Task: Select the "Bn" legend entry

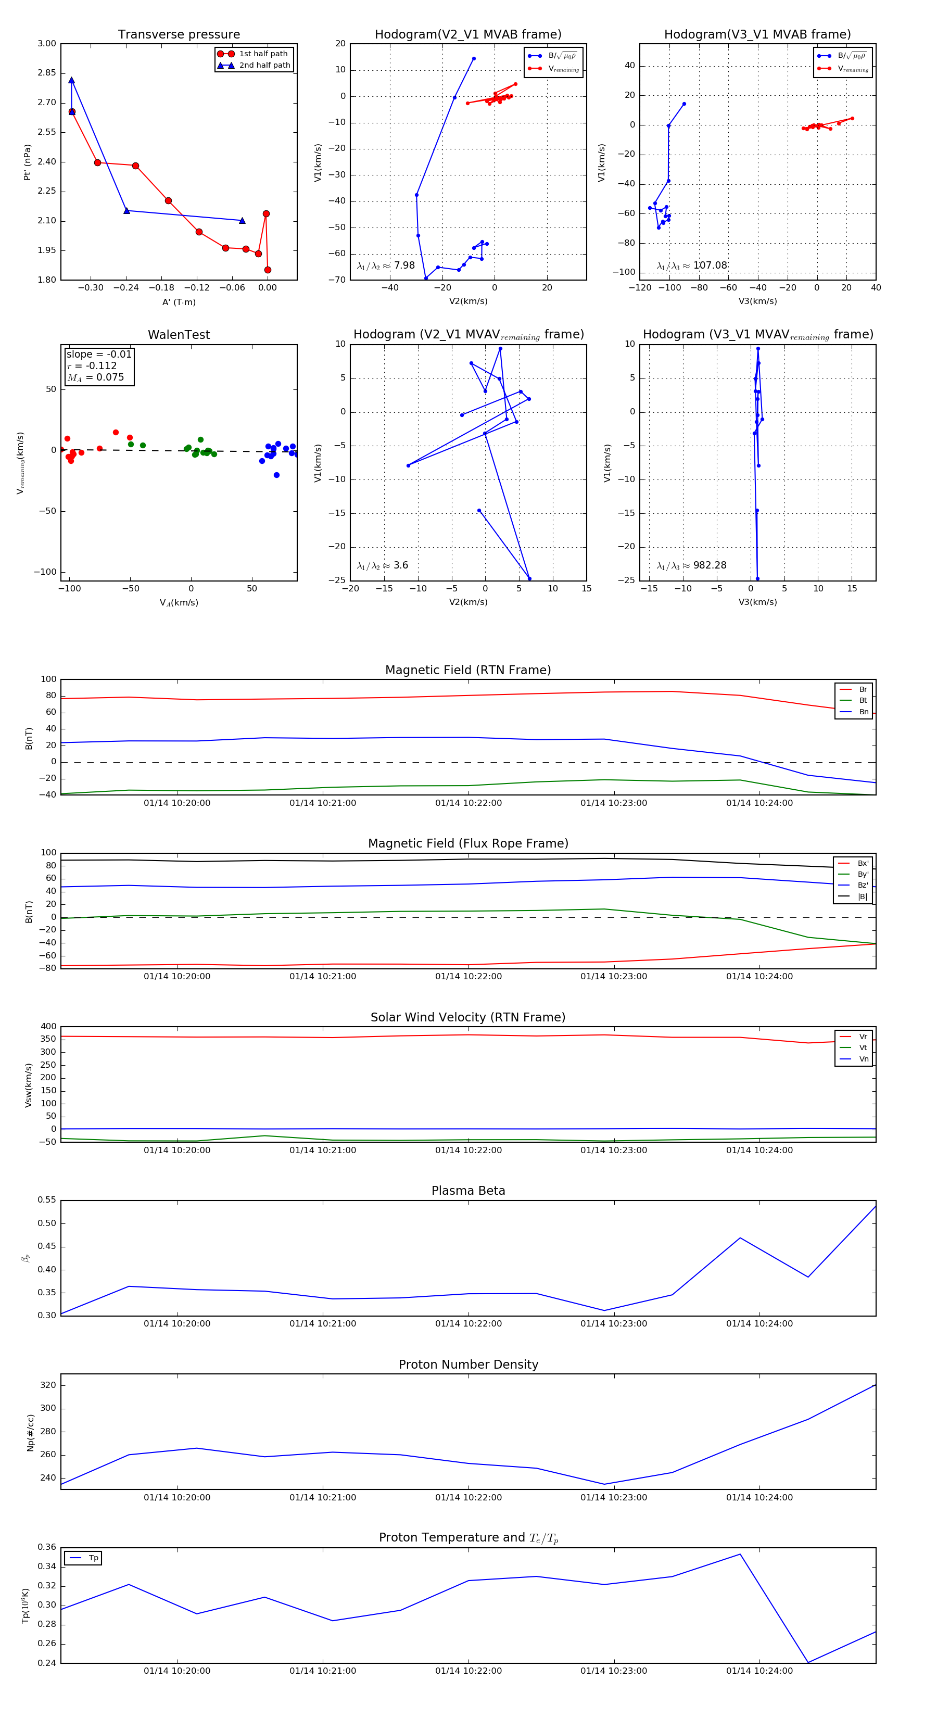Action: tap(855, 712)
